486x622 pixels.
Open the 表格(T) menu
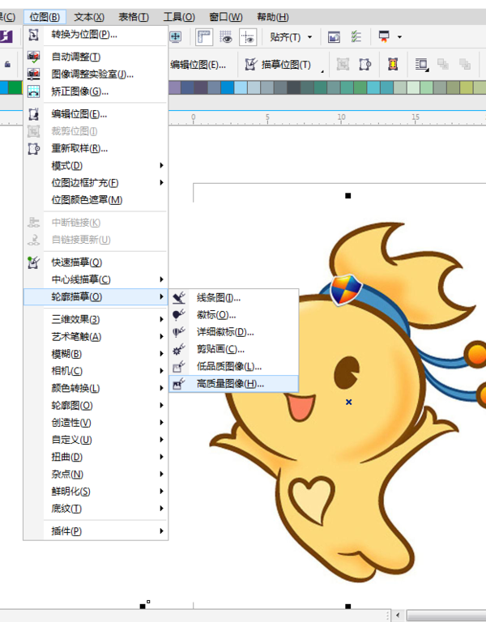(134, 17)
